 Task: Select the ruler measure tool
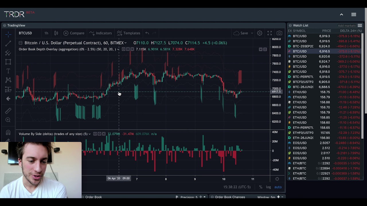click(8, 111)
